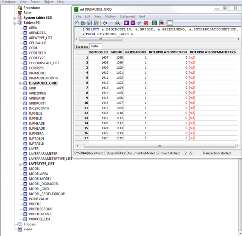242x236 pixels.
Task: Click the DIGIMODELID cell 1423
Action: (x=99, y=138)
